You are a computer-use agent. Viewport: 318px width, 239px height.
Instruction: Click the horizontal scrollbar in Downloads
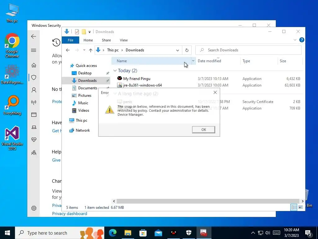(x=208, y=201)
